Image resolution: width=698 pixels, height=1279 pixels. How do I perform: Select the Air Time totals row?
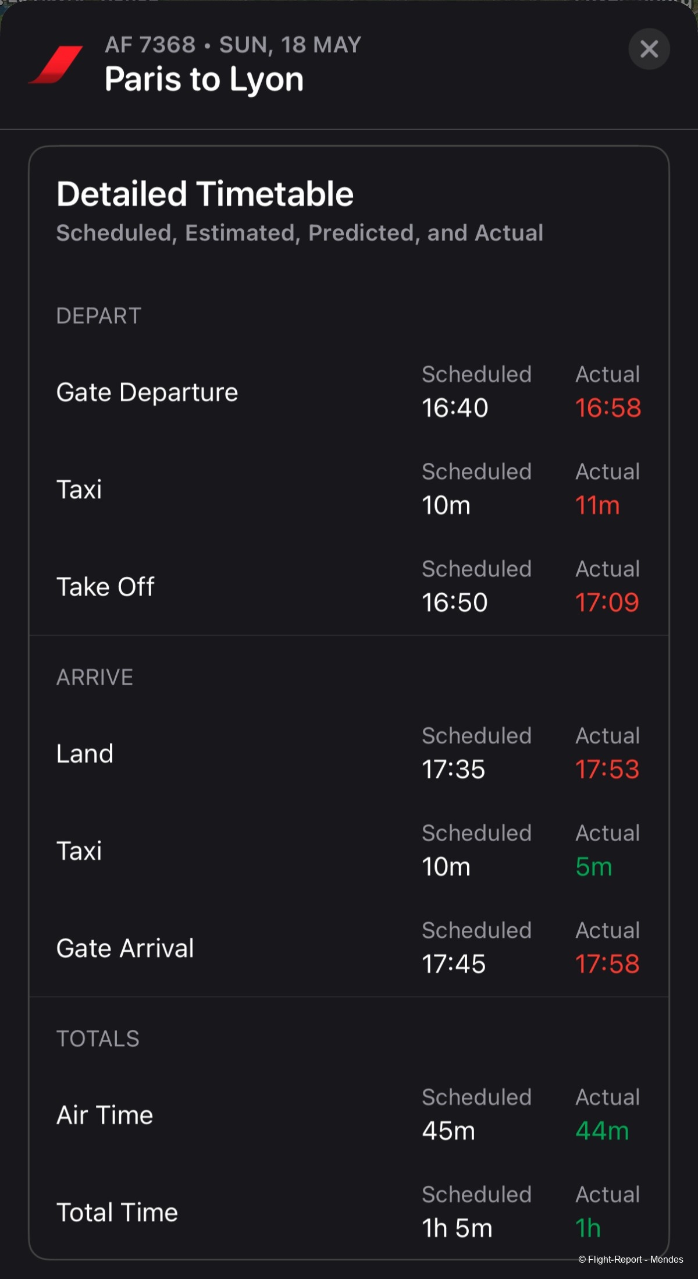click(x=349, y=1115)
